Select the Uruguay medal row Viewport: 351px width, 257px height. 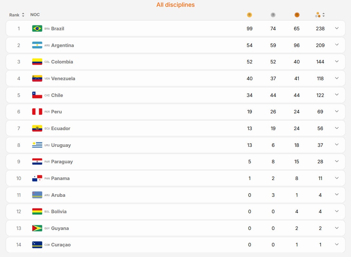pos(176,145)
